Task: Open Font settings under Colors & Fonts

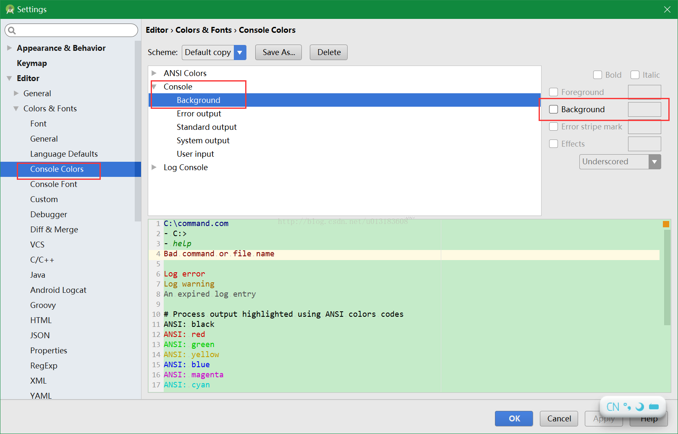Action: (38, 124)
